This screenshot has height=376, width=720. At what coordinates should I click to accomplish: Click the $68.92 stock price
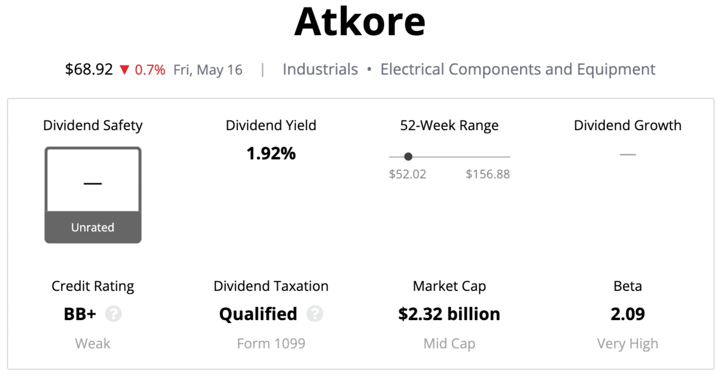coord(89,69)
